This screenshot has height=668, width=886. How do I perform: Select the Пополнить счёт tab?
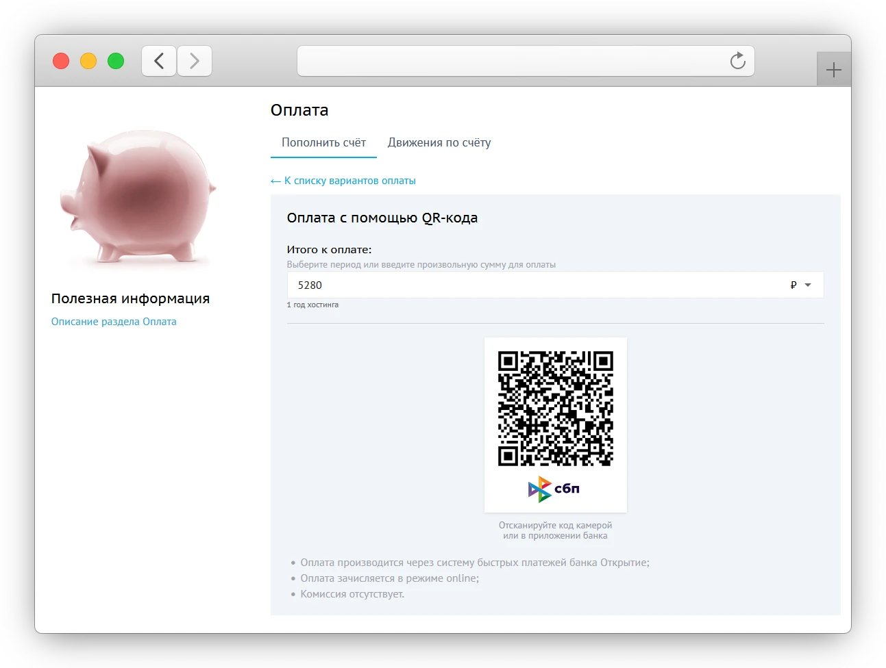coord(323,142)
